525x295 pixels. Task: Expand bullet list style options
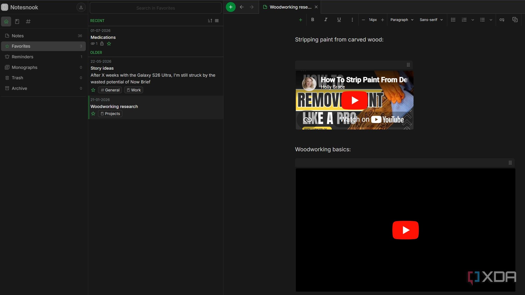[x=491, y=20]
